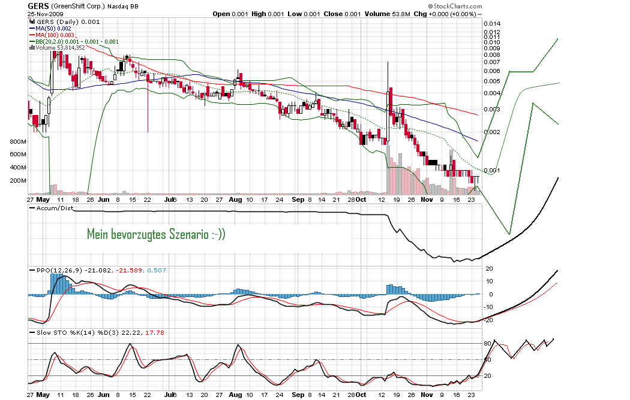
Task: Click the 600M volume axis label
Action: pos(18,154)
